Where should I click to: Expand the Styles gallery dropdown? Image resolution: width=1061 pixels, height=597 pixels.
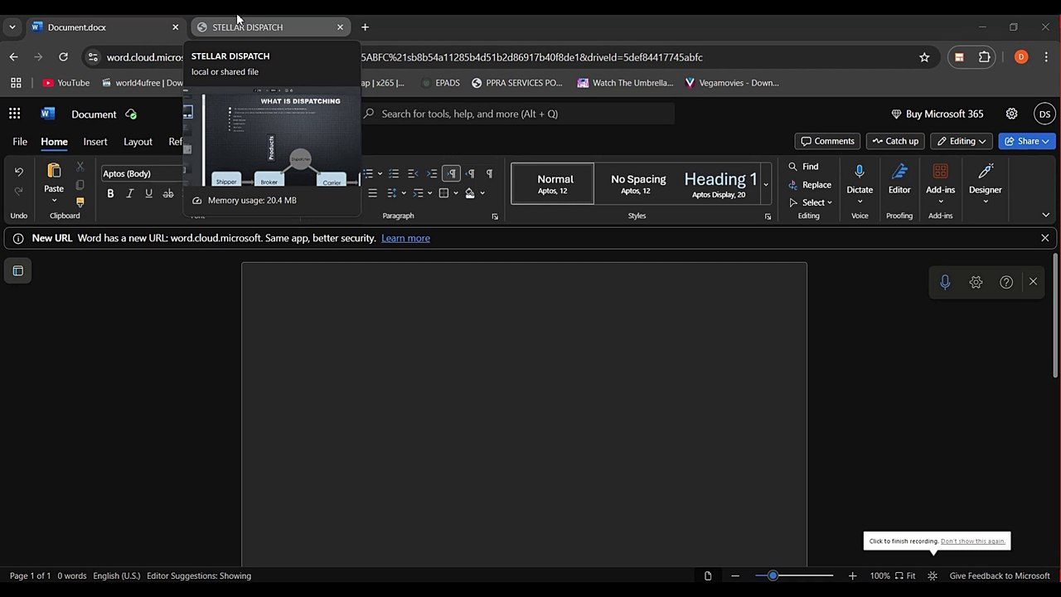coord(766,184)
